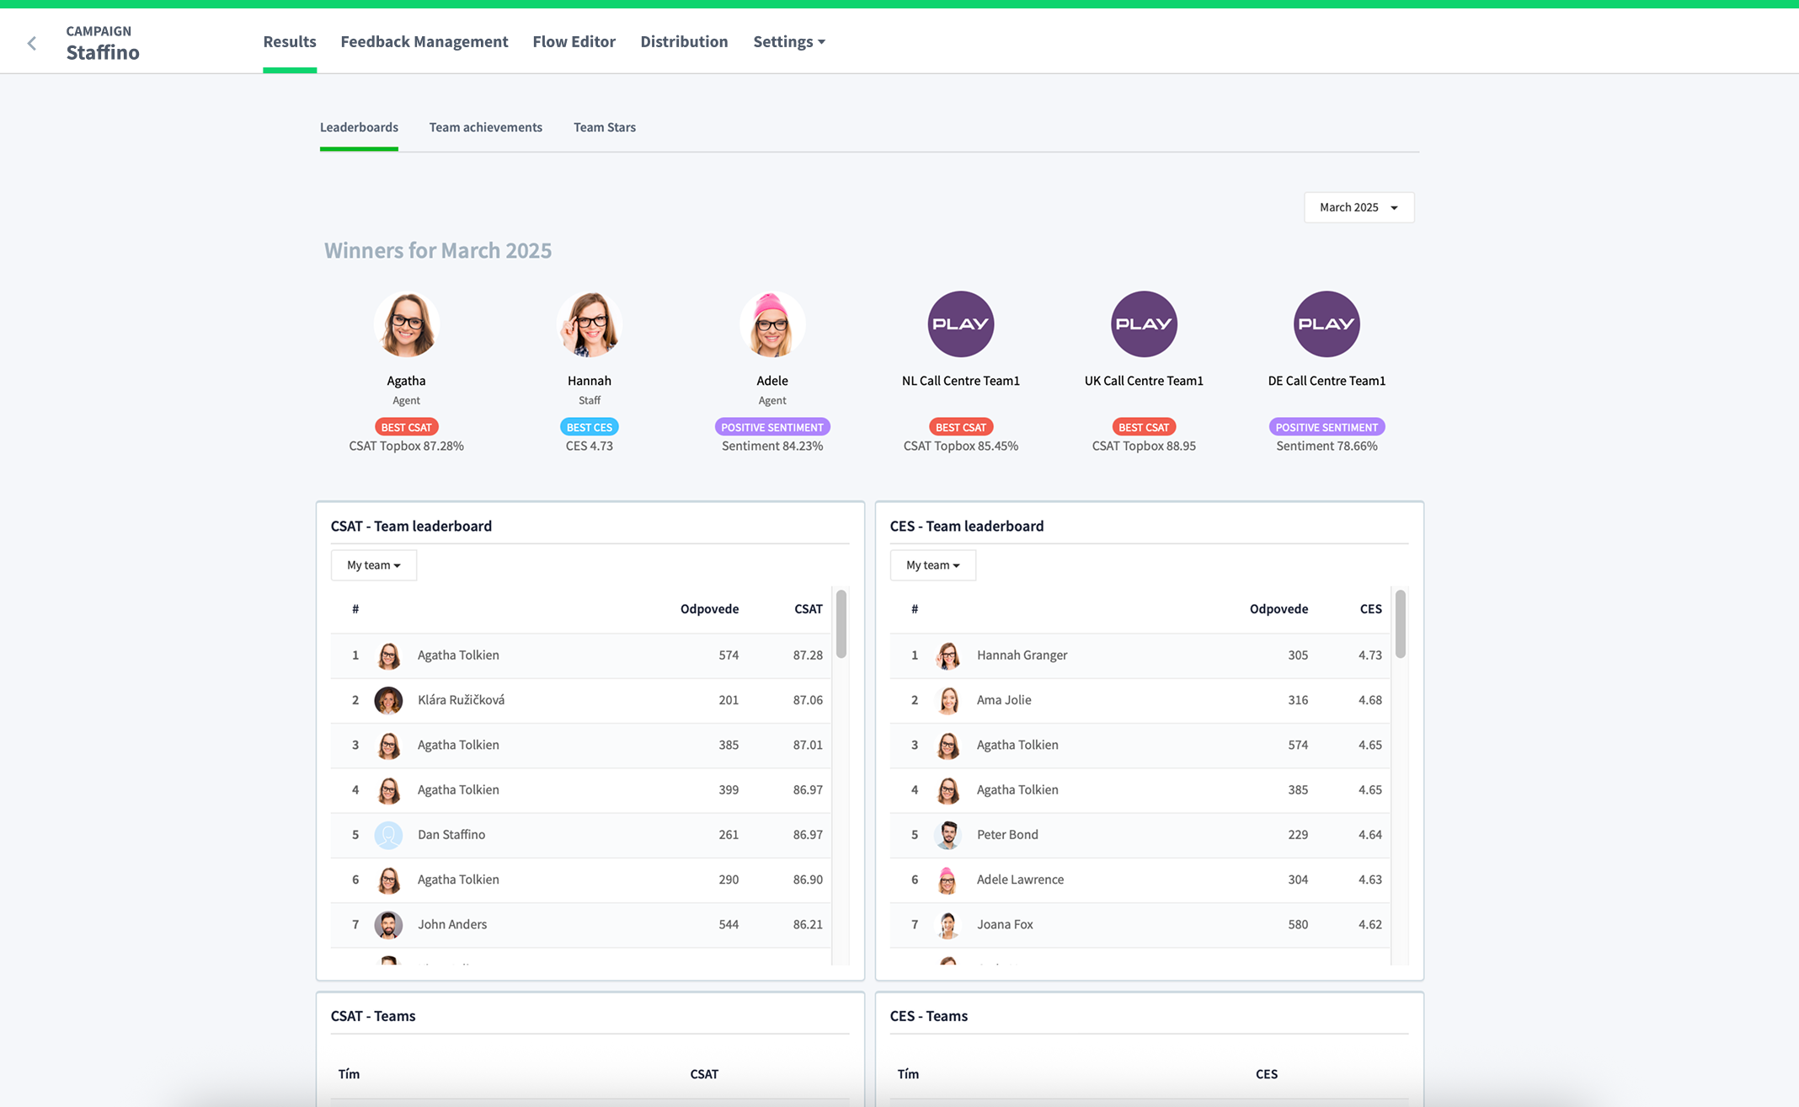
Task: Click the DE Call Centre Team1 Play logo
Action: [1326, 324]
